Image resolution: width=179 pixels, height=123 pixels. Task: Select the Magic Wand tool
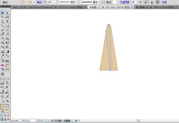tap(2, 17)
